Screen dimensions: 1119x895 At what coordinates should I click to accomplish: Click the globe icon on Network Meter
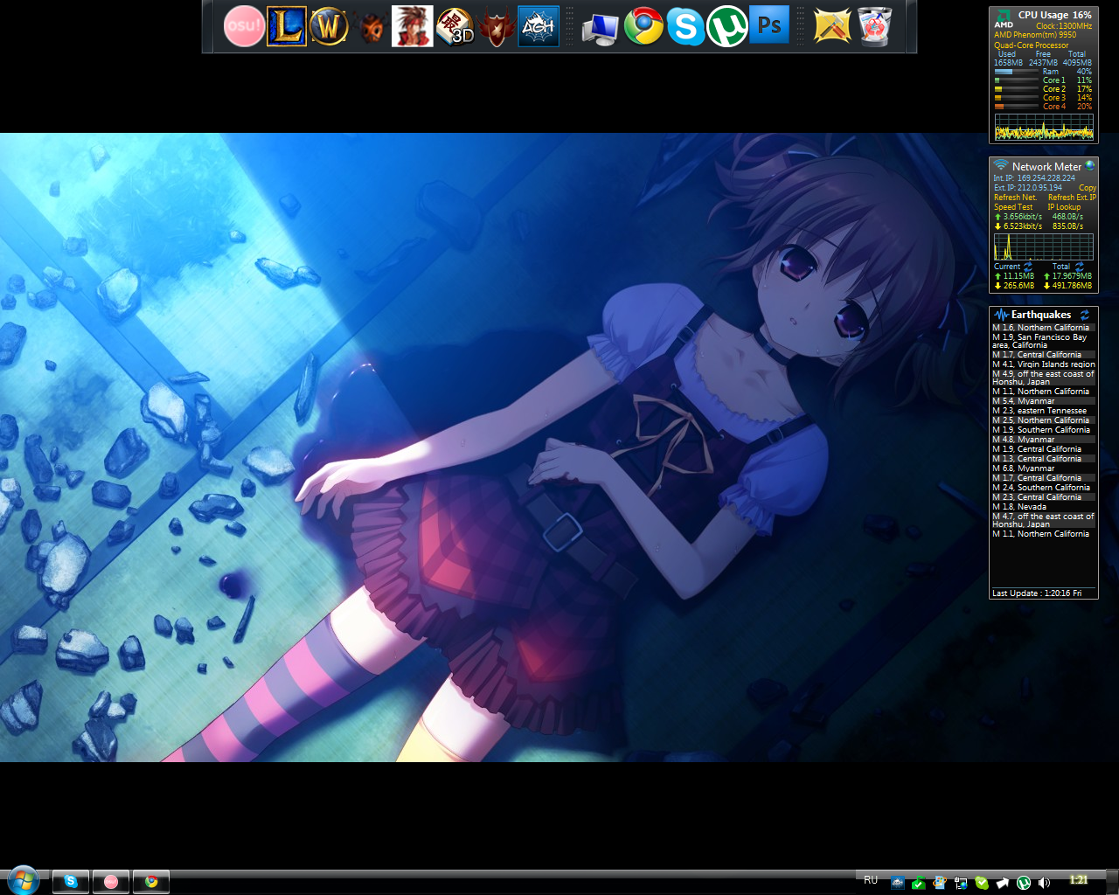[x=1089, y=166]
